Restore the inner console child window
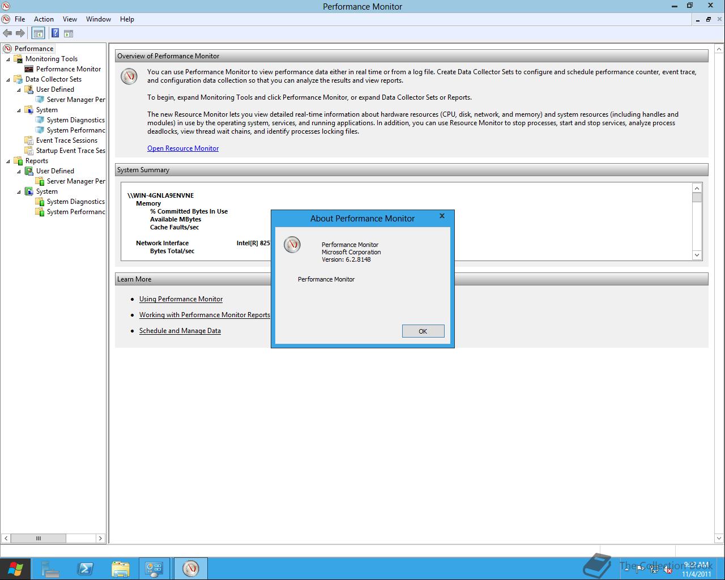The image size is (725, 580). (708, 19)
